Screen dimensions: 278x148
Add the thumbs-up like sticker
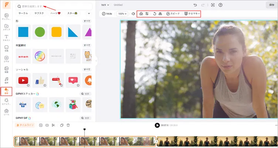click(40, 80)
